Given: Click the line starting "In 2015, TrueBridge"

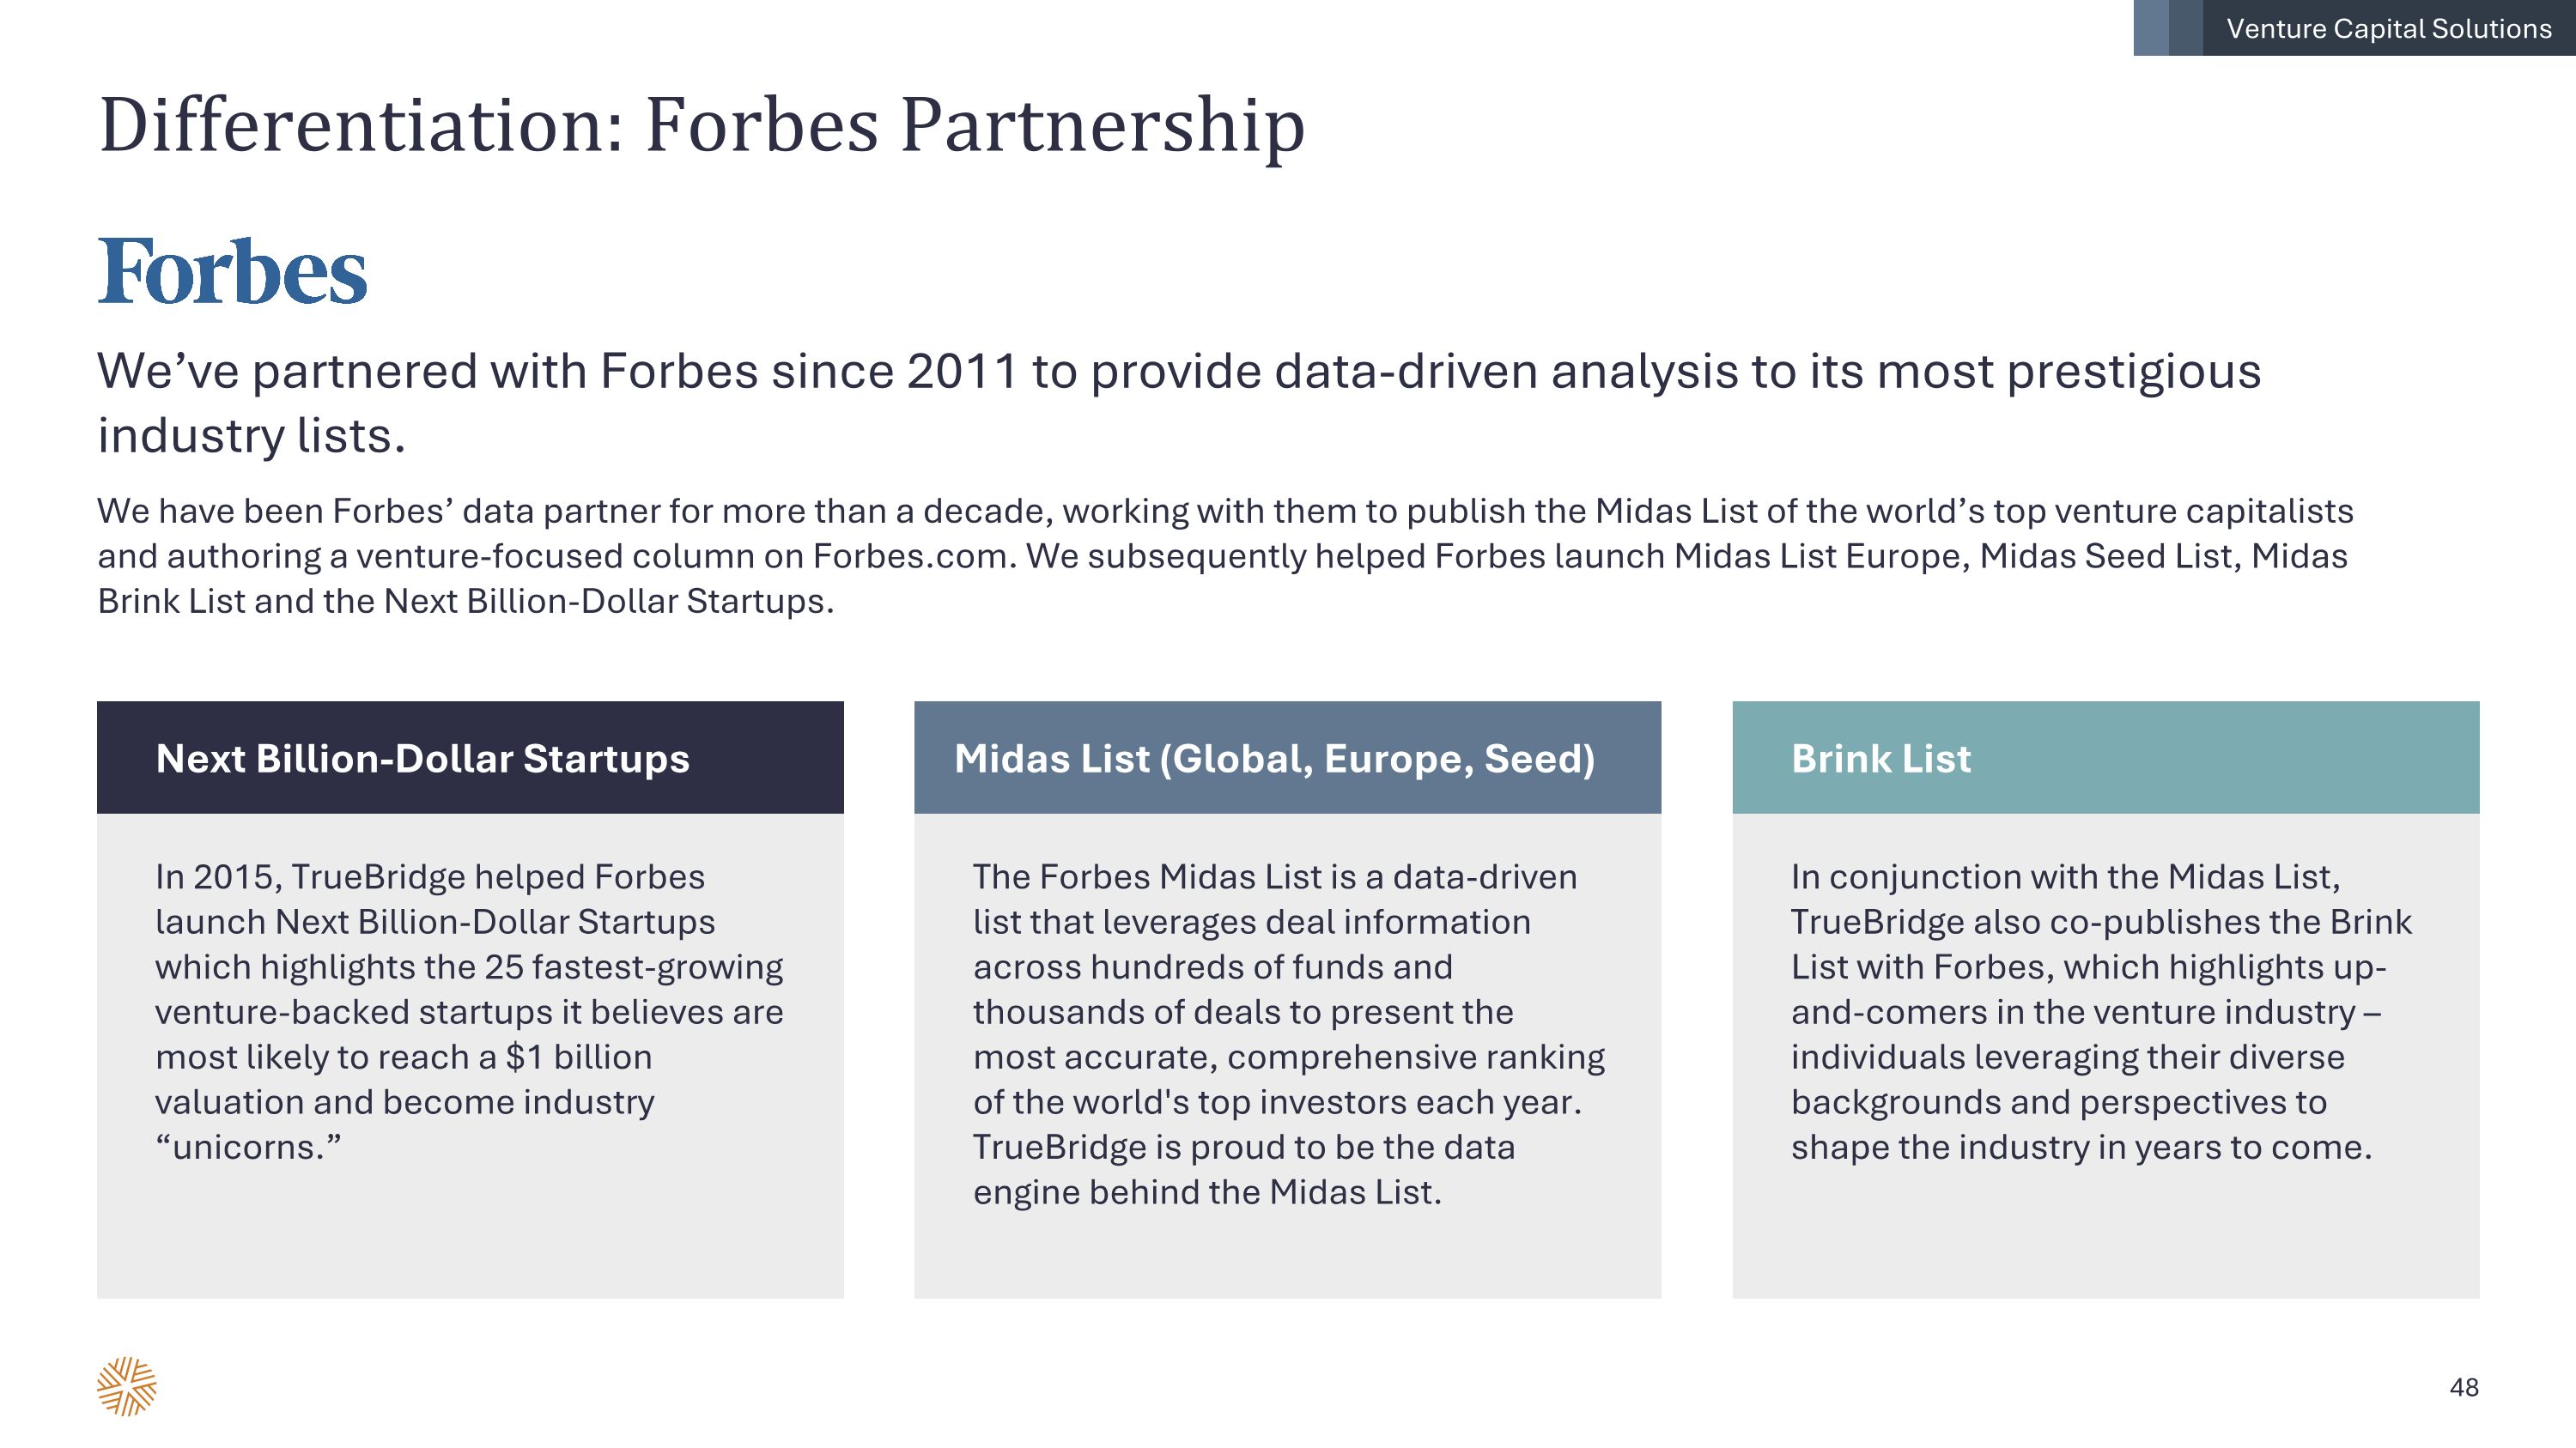Looking at the screenshot, I should pyautogui.click(x=430, y=877).
